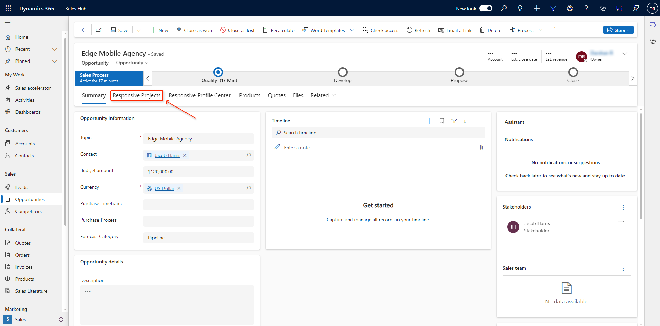
Task: Add a timeline record with plus icon
Action: click(x=429, y=121)
